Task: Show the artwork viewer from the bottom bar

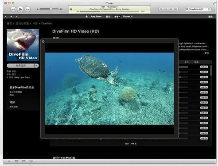Action: point(31,161)
